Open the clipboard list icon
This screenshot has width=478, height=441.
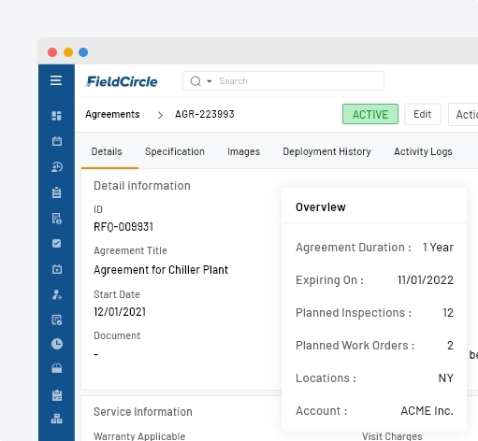56,192
